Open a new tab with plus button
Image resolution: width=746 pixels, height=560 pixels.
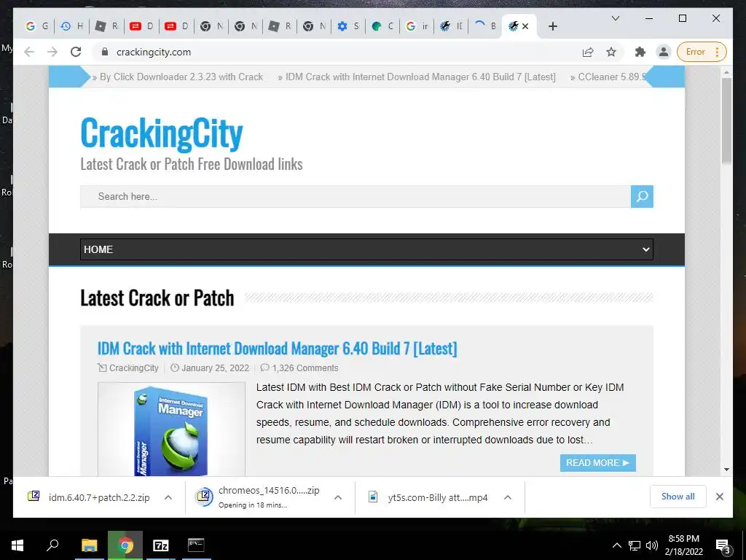(552, 26)
